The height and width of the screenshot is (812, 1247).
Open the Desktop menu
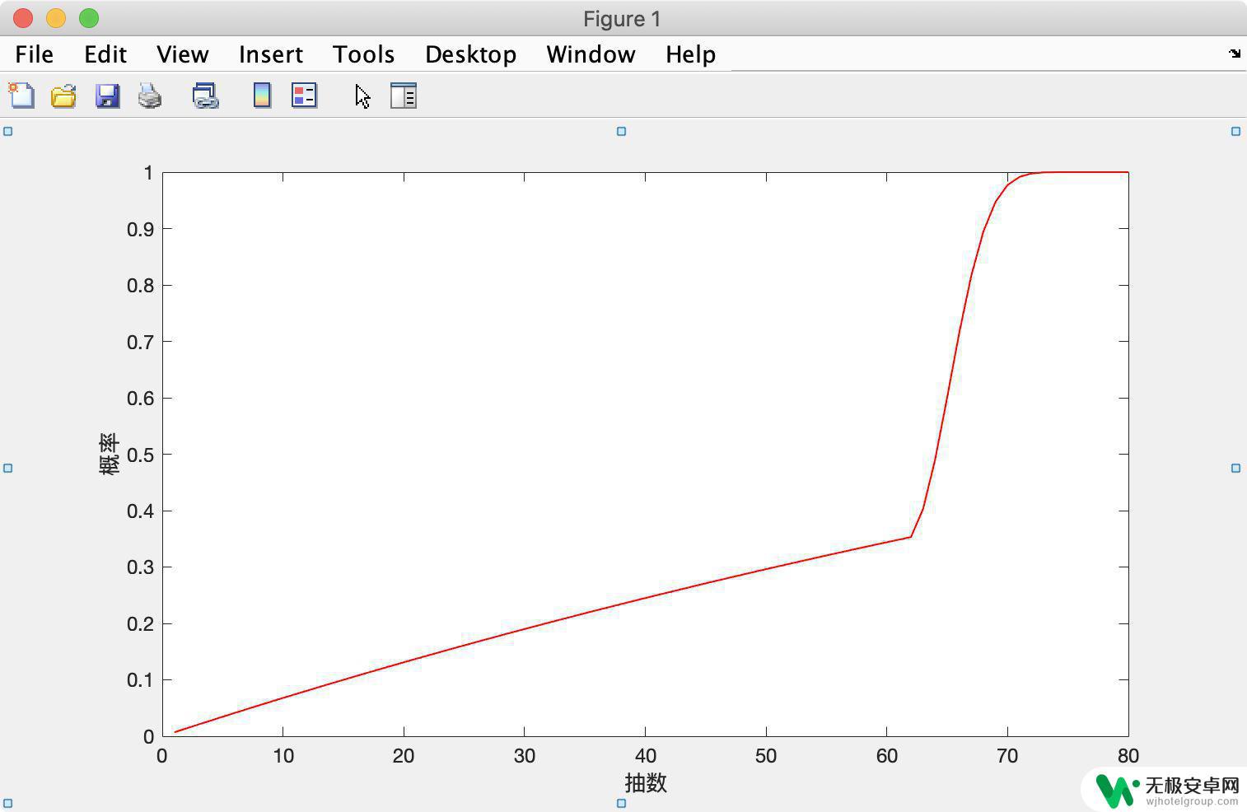pyautogui.click(x=471, y=54)
